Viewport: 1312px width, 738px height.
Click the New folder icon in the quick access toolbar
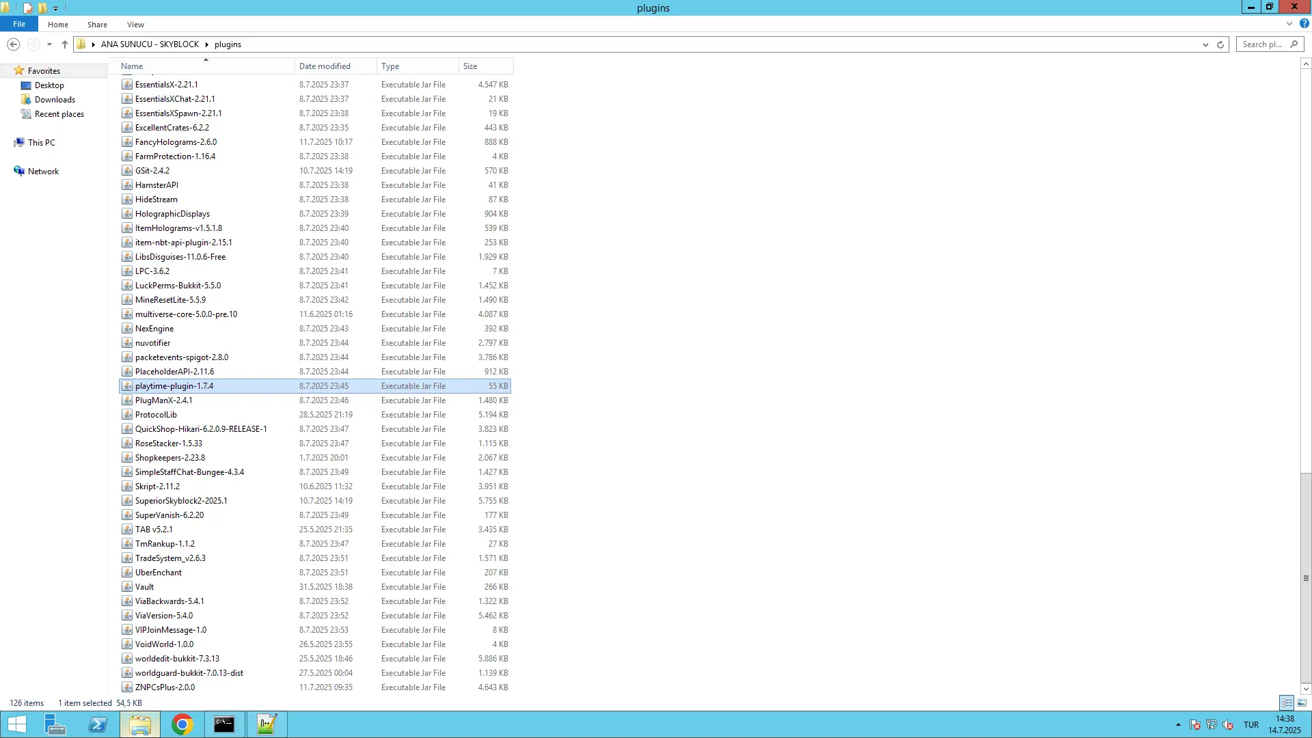[x=42, y=8]
